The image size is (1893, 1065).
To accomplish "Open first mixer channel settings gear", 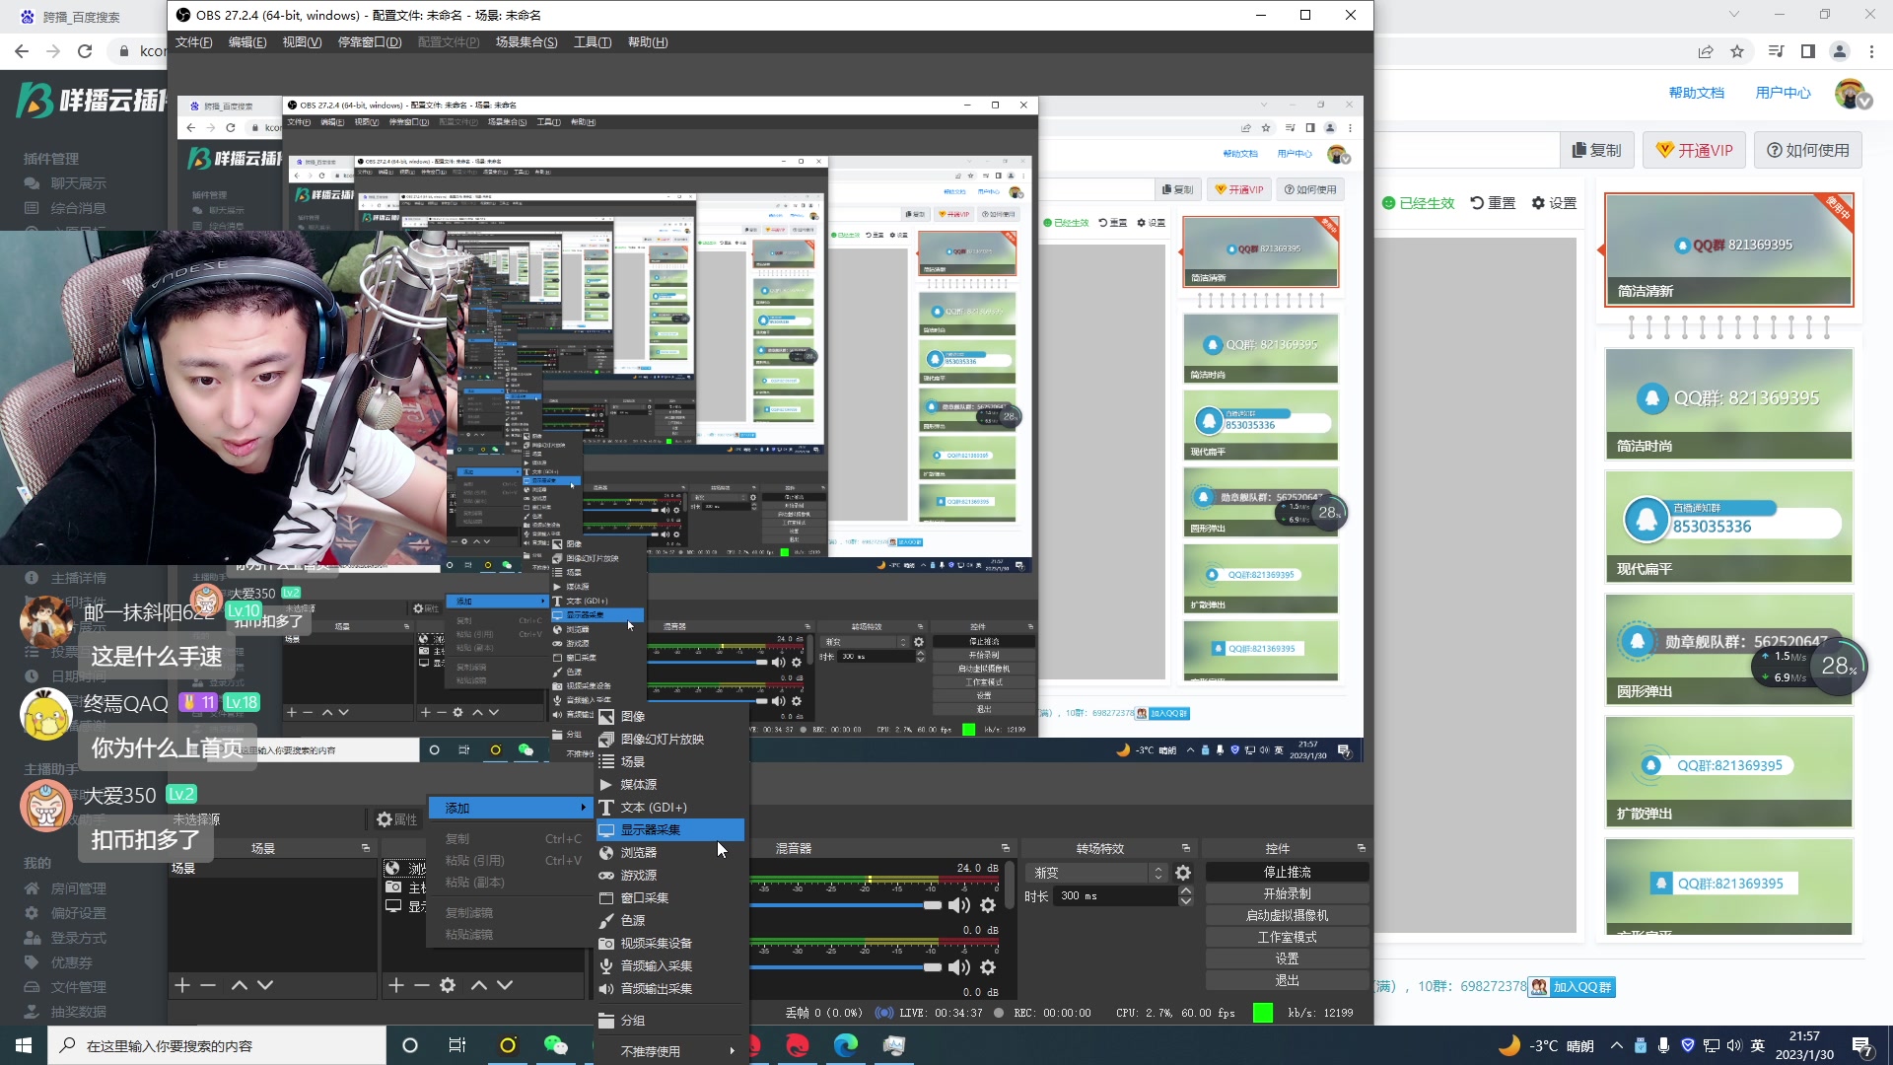I will [x=988, y=905].
